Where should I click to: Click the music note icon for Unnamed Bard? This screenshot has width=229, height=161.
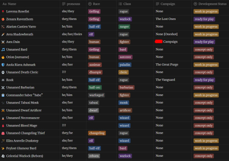click(3, 49)
